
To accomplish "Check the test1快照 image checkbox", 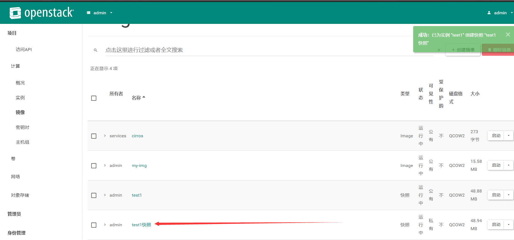I will tap(94, 225).
